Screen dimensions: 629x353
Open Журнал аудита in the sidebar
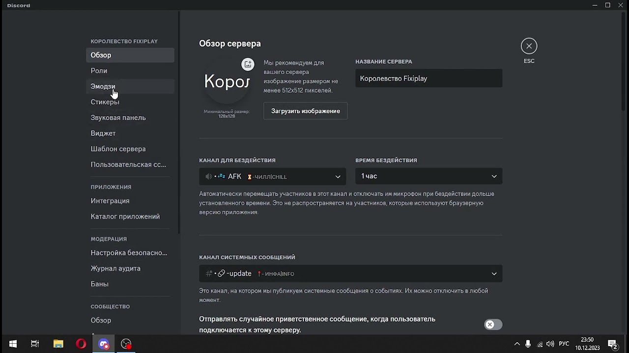point(115,268)
